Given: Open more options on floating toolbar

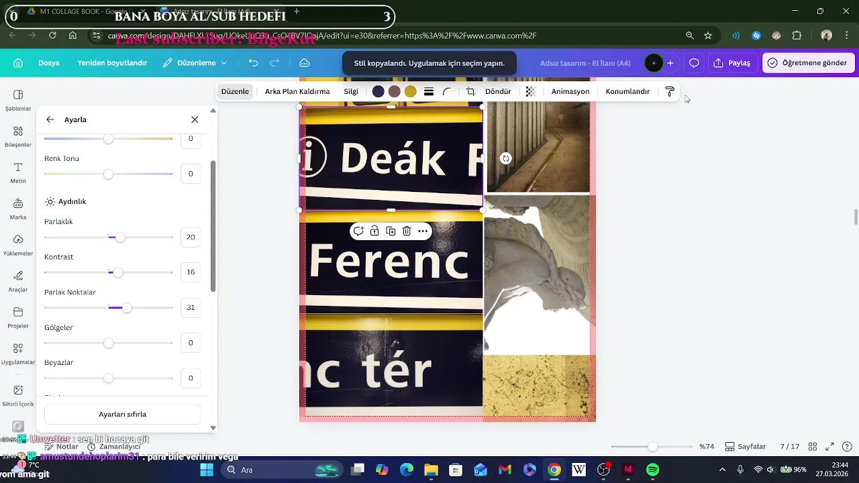Looking at the screenshot, I should coord(423,231).
